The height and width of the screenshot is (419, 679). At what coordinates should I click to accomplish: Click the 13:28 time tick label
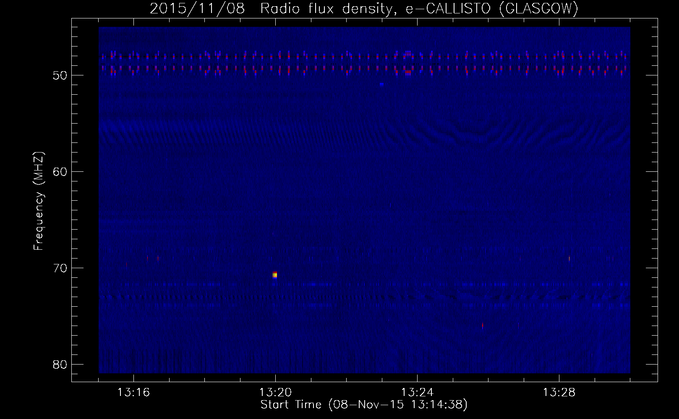click(x=559, y=393)
